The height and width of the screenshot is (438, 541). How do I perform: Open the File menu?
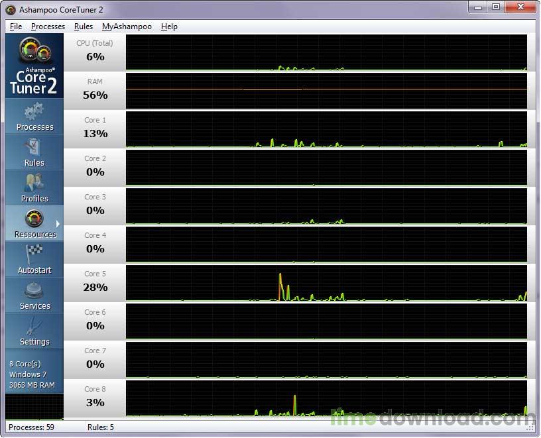pyautogui.click(x=15, y=27)
